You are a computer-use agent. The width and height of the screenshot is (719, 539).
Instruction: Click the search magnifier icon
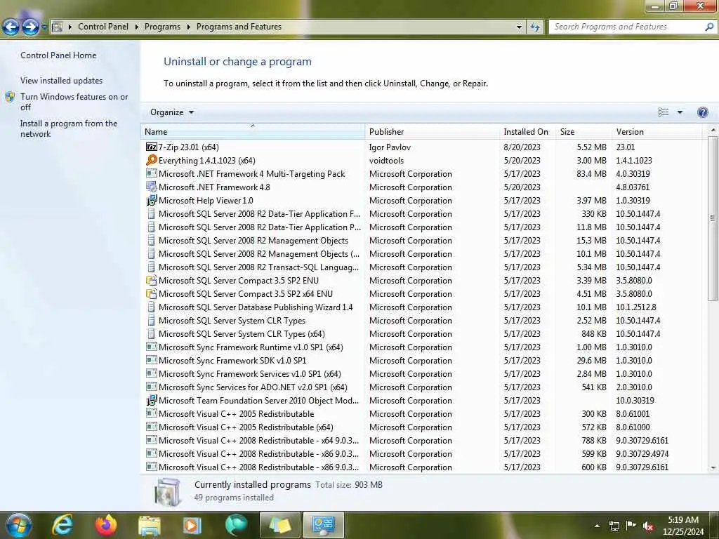(x=709, y=27)
